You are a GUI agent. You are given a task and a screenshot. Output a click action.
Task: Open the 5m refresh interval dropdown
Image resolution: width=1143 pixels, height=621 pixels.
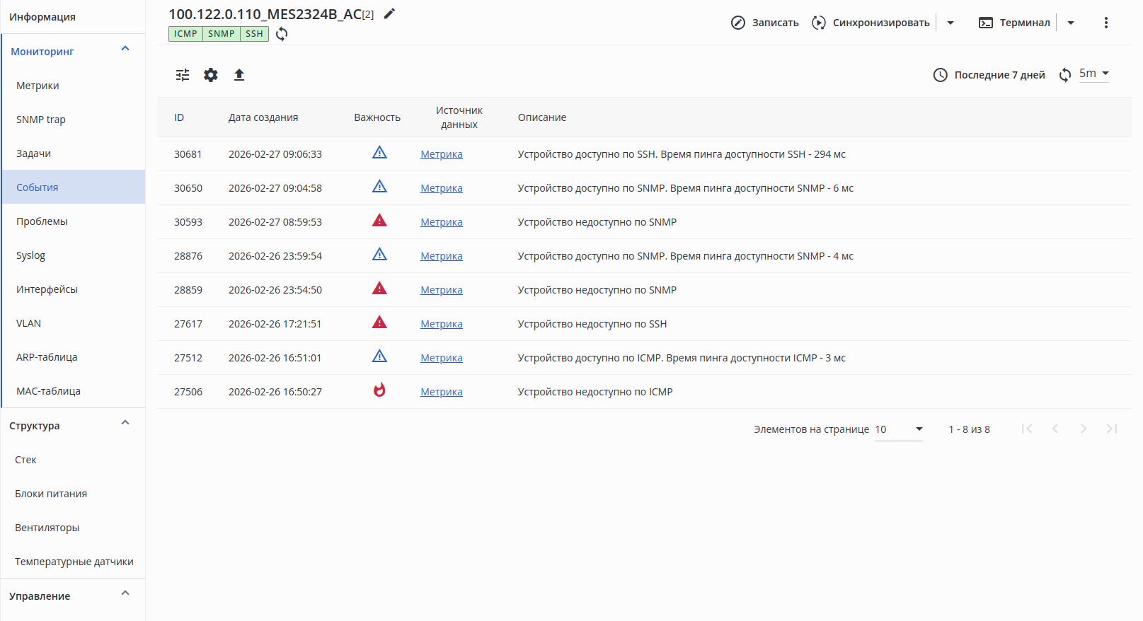(x=1094, y=74)
